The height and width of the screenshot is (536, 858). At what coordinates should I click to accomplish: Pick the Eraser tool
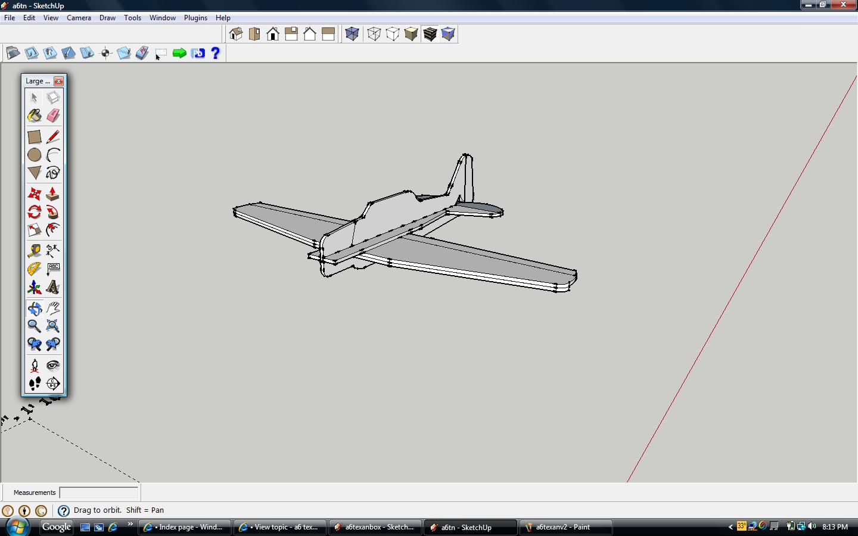pyautogui.click(x=53, y=116)
